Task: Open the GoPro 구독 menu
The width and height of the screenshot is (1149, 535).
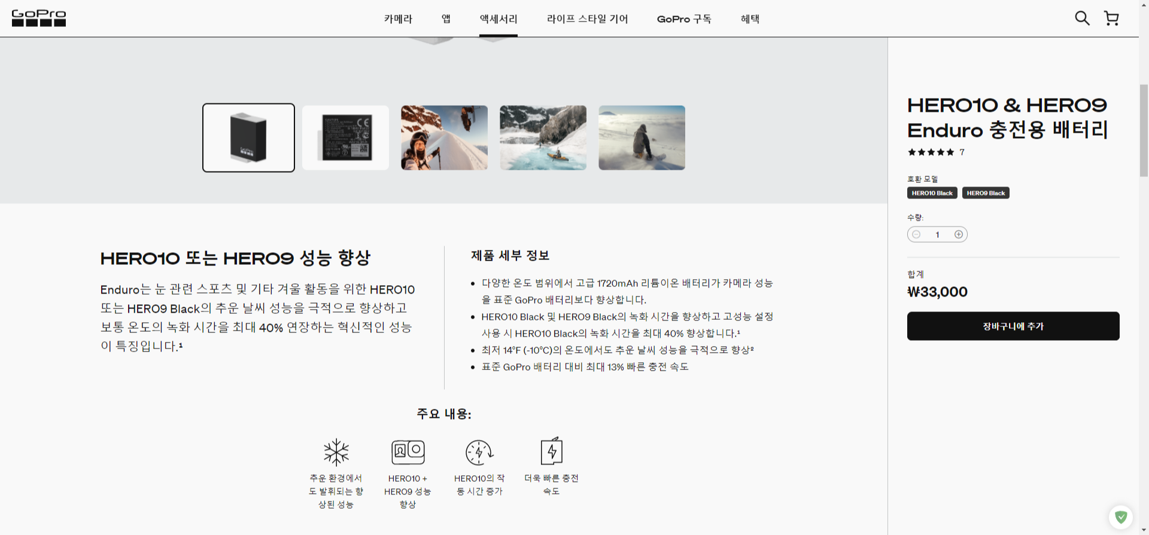Action: coord(684,19)
